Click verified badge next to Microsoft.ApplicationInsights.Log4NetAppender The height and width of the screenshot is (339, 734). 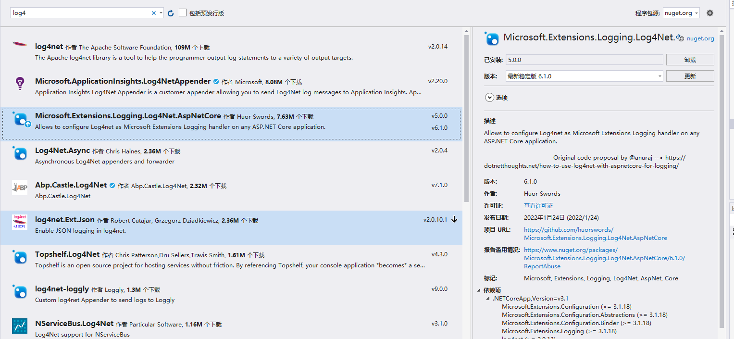click(x=216, y=82)
